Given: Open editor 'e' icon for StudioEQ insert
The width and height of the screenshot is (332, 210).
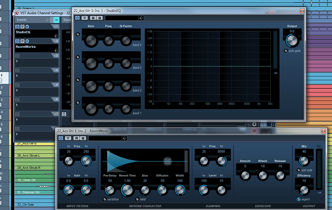Looking at the screenshot, I should (27, 26).
